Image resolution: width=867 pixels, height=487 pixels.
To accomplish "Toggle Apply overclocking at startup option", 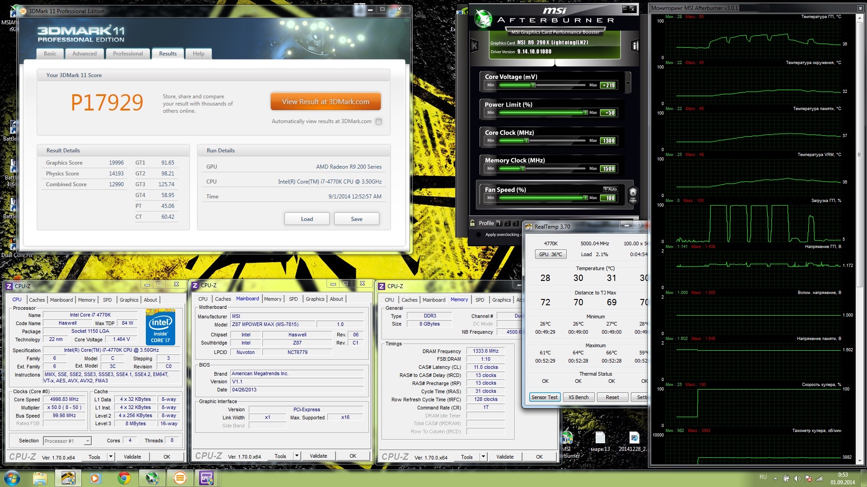I will (x=479, y=234).
